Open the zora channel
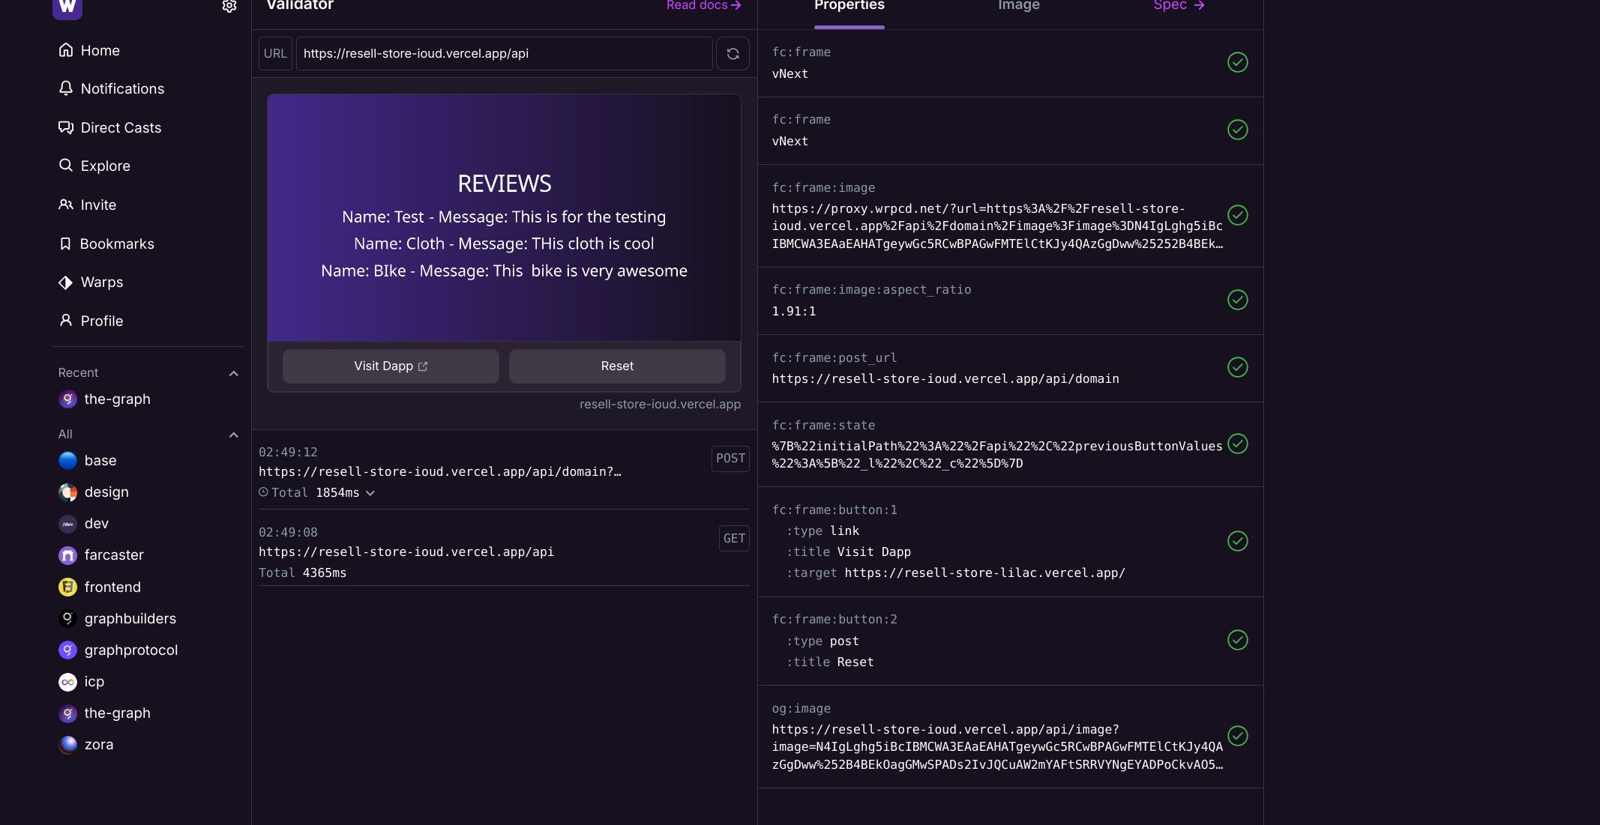 coord(86,745)
